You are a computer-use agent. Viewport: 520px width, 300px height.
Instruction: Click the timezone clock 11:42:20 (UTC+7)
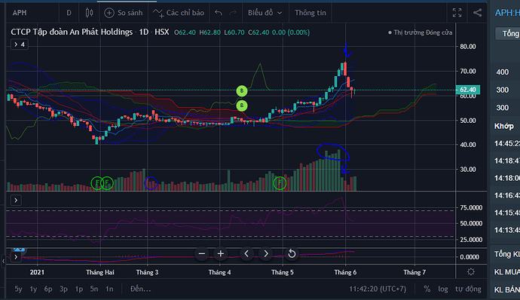pyautogui.click(x=378, y=289)
